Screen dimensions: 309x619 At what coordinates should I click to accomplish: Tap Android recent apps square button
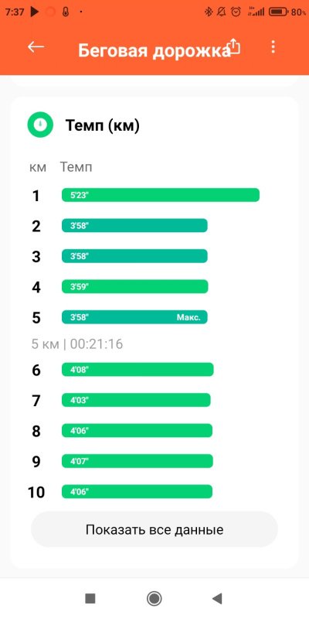pyautogui.click(x=90, y=598)
